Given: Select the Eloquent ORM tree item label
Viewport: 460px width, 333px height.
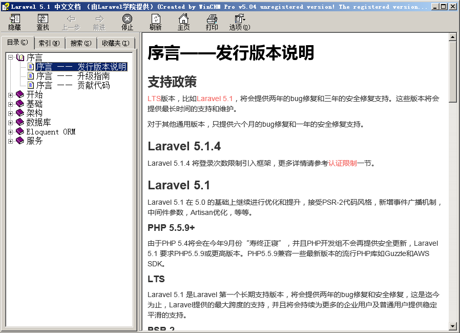Looking at the screenshot, I should pyautogui.click(x=51, y=132).
